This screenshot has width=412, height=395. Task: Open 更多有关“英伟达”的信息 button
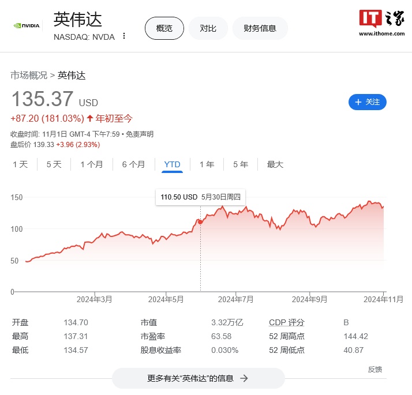click(x=198, y=378)
